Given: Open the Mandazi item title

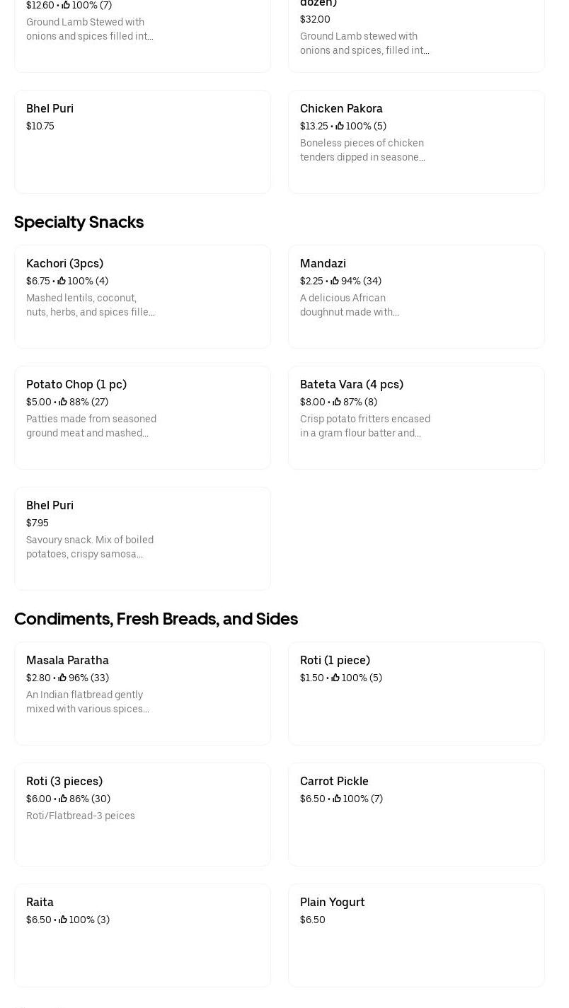Looking at the screenshot, I should (323, 263).
